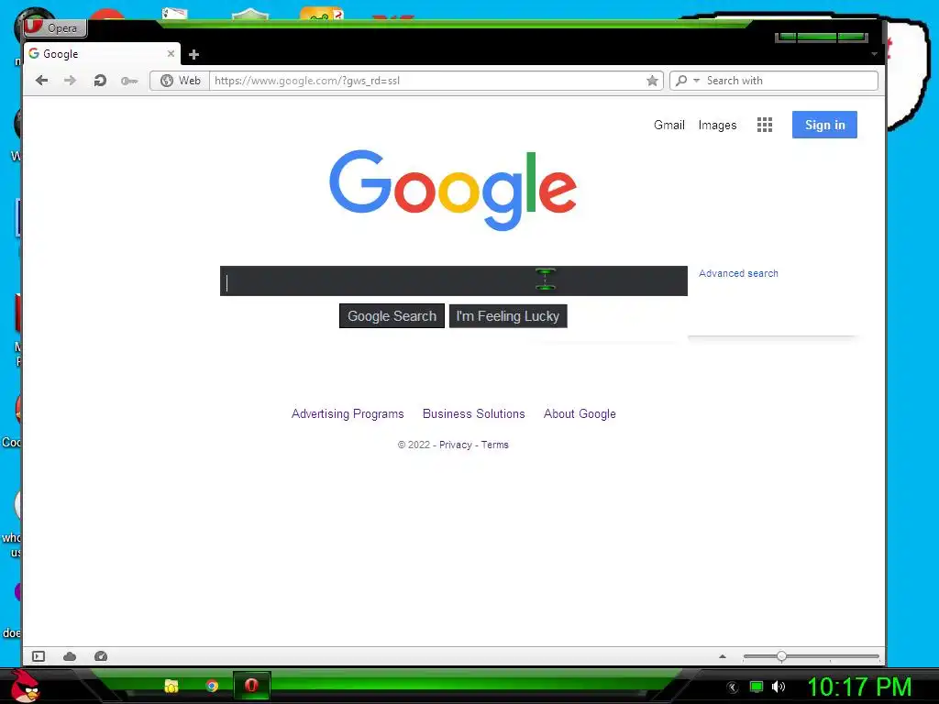Viewport: 939px width, 704px height.
Task: Select the Google tab
Action: (x=102, y=54)
